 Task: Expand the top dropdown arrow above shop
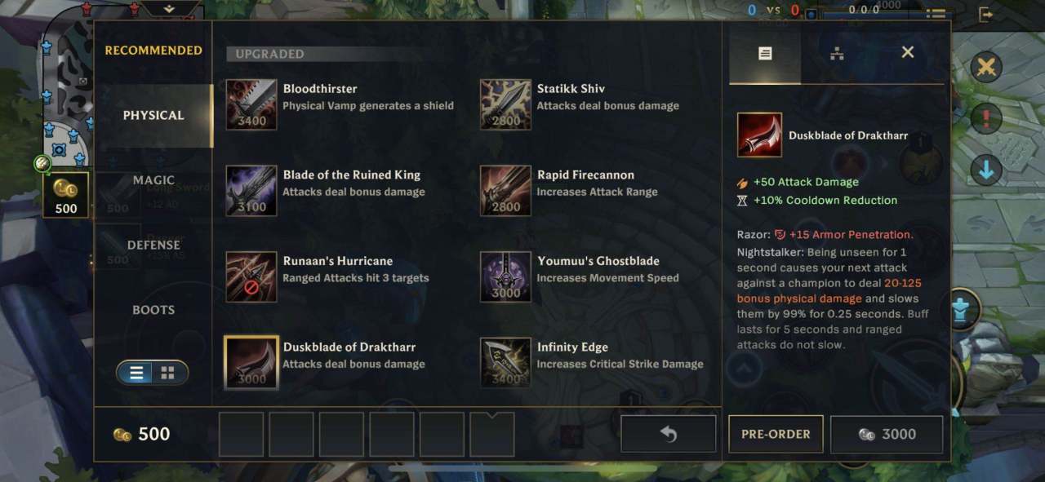pyautogui.click(x=170, y=9)
